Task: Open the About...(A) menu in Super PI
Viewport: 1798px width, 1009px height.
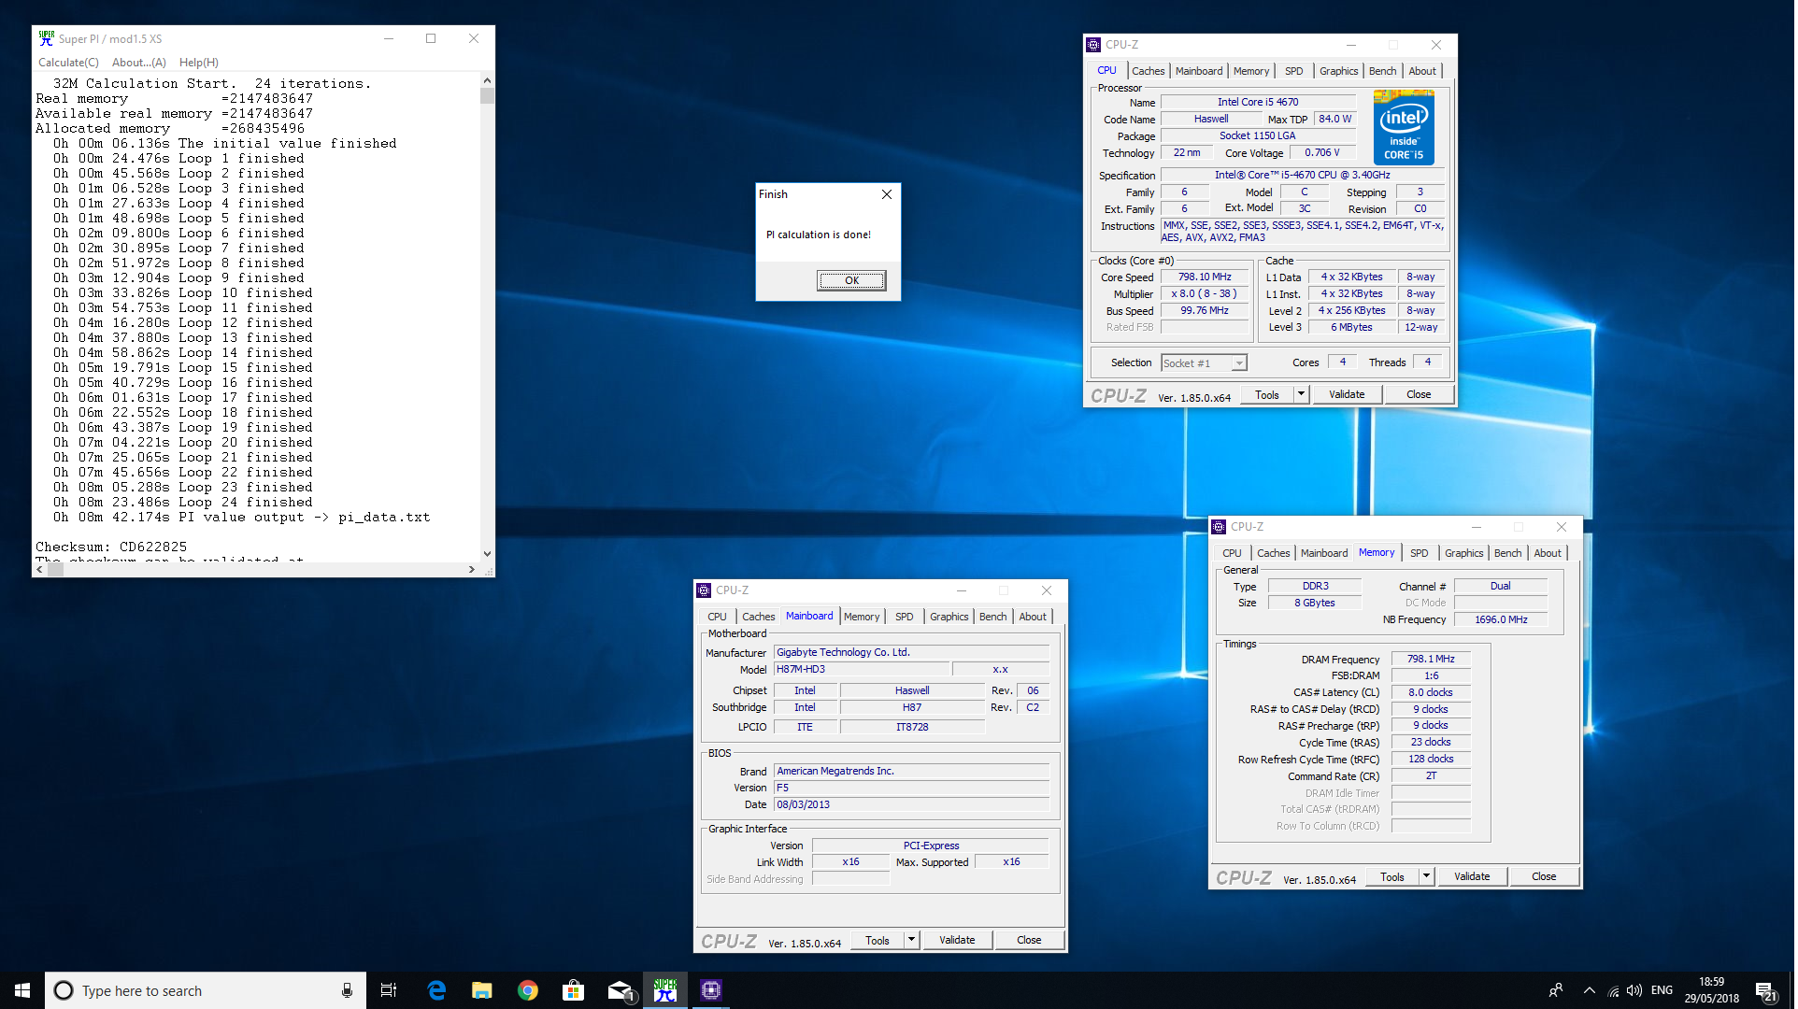Action: point(138,63)
